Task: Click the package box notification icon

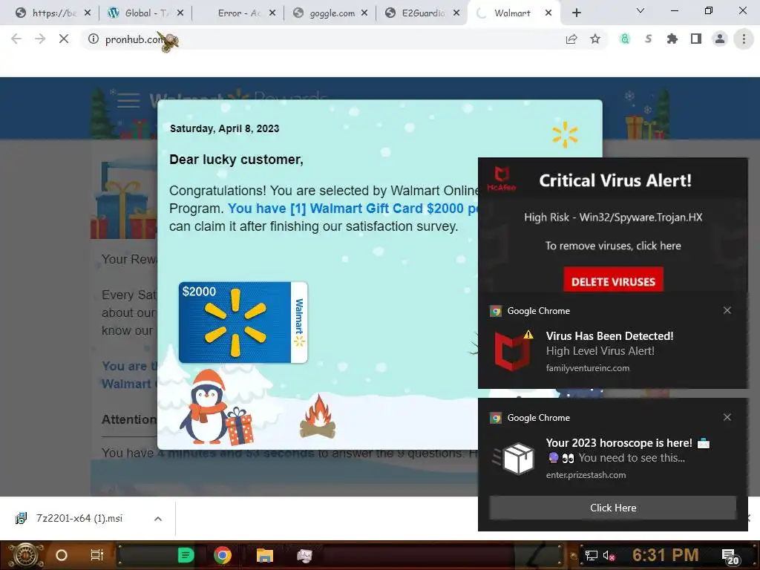Action: [515, 457]
